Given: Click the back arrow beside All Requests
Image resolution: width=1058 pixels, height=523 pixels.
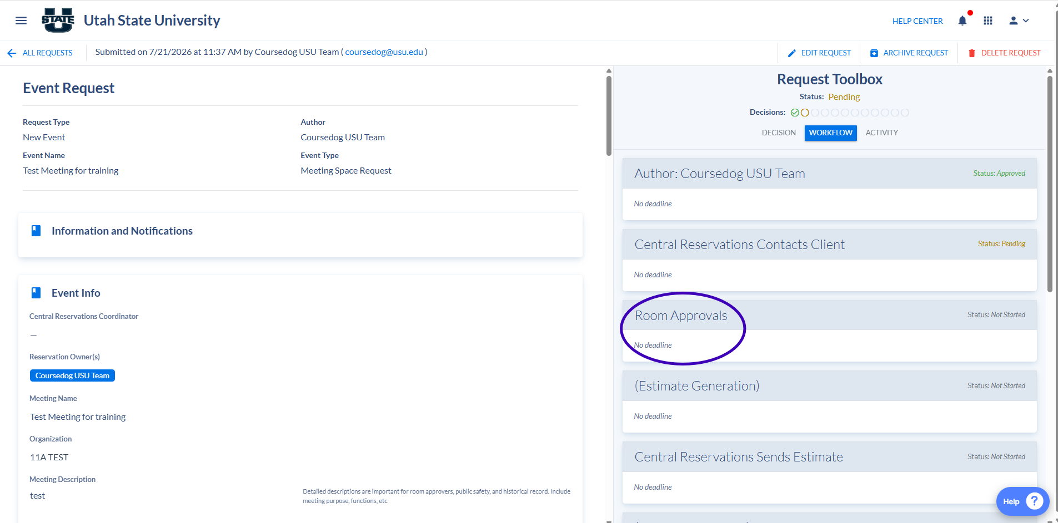Looking at the screenshot, I should pos(12,53).
